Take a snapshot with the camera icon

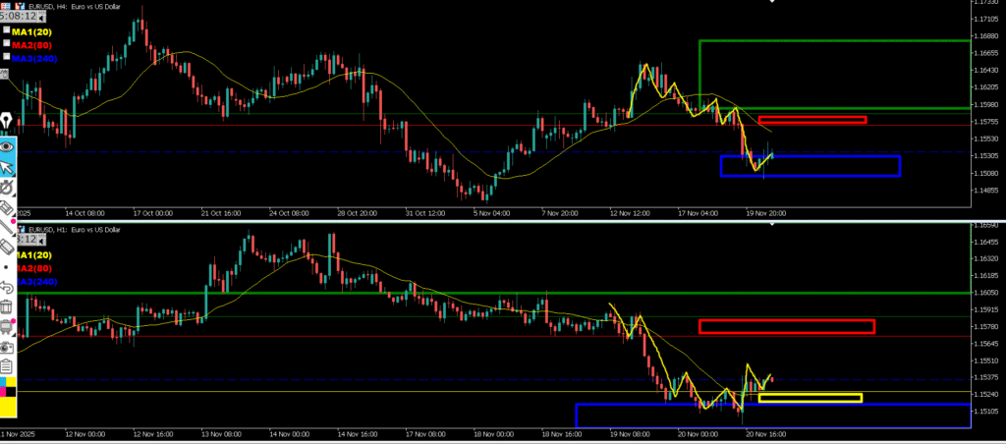tap(7, 347)
